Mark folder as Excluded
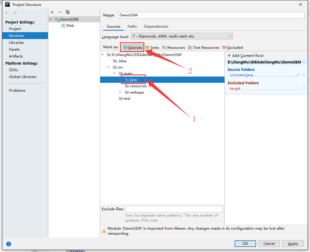The width and height of the screenshot is (310, 252). [232, 48]
